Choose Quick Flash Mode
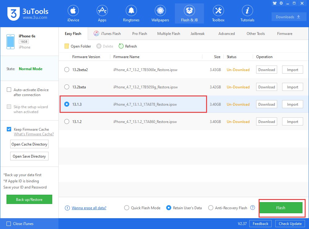Screen dimensions: 309x229 click(127, 208)
